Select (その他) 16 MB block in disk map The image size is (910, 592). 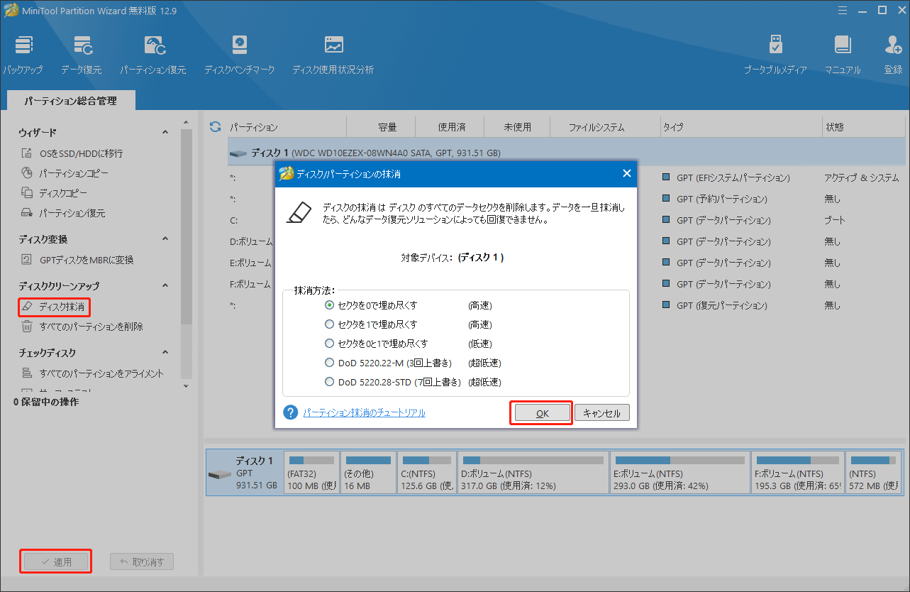[368, 472]
